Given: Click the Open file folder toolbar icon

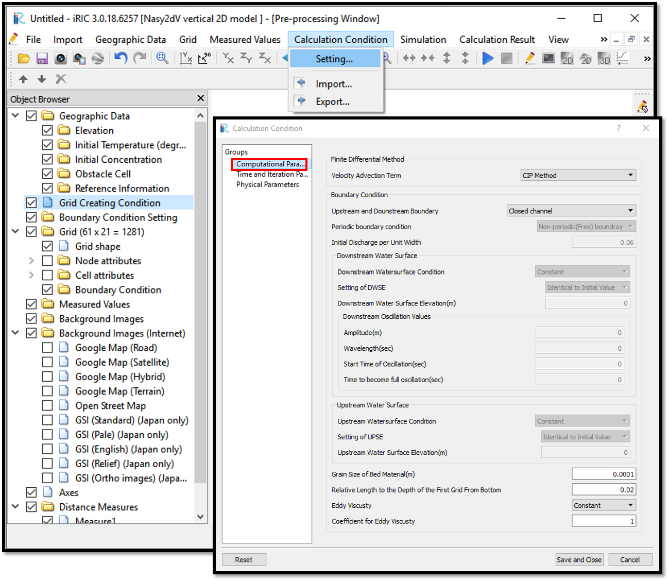Looking at the screenshot, I should tap(24, 59).
